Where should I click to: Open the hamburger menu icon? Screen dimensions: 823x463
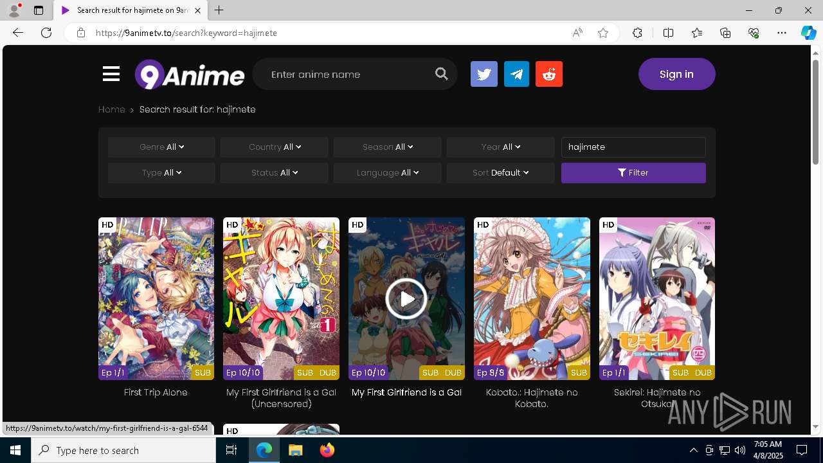111,74
